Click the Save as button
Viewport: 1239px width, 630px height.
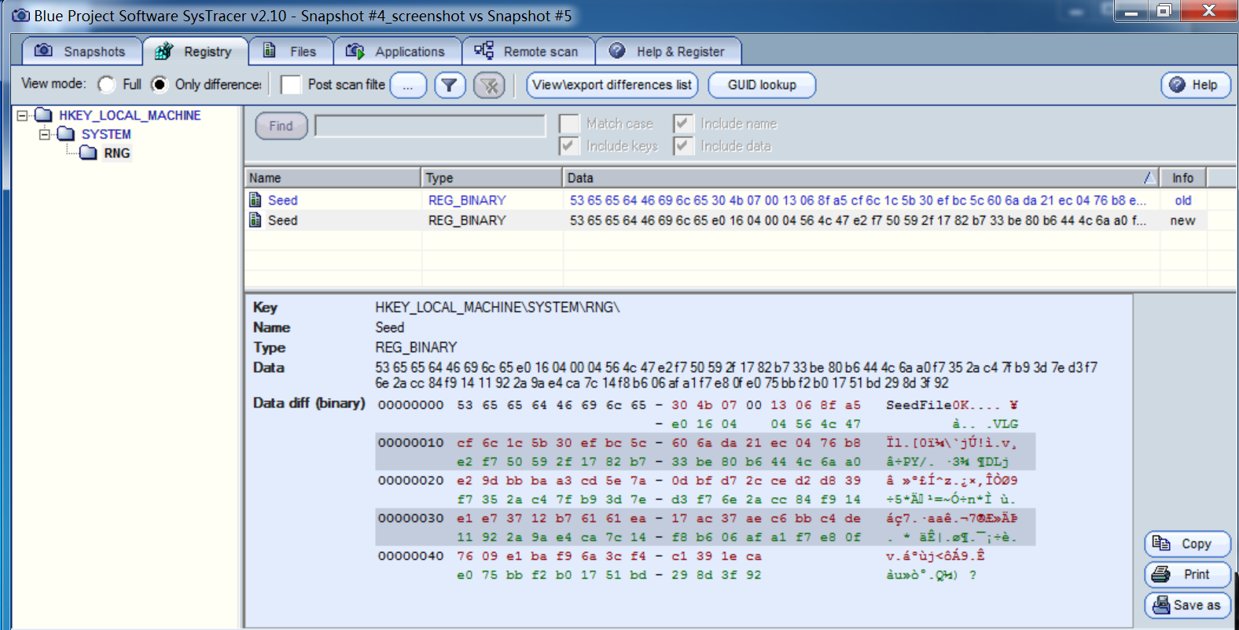click(x=1187, y=605)
